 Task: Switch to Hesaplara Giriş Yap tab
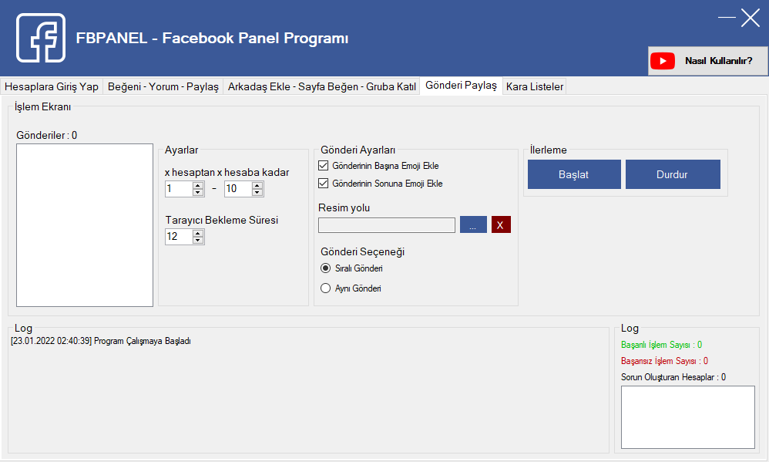click(x=52, y=86)
